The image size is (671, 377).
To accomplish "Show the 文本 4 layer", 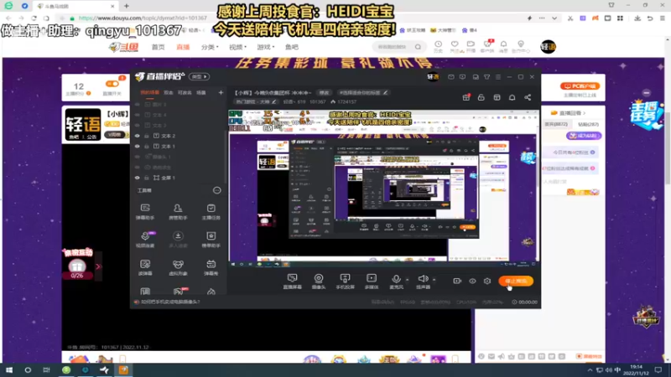I will pyautogui.click(x=138, y=115).
